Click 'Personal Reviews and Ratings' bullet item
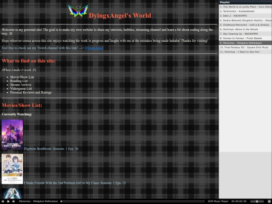272x204 pixels. coord(31,92)
